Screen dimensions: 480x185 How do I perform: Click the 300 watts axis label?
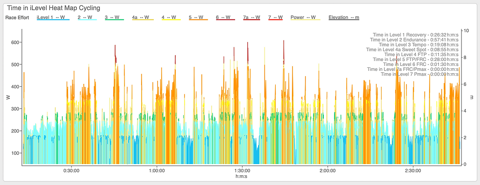[x=16, y=109]
